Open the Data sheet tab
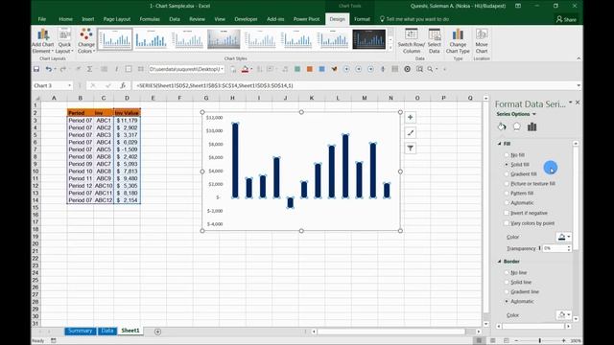The height and width of the screenshot is (345, 614). click(106, 331)
